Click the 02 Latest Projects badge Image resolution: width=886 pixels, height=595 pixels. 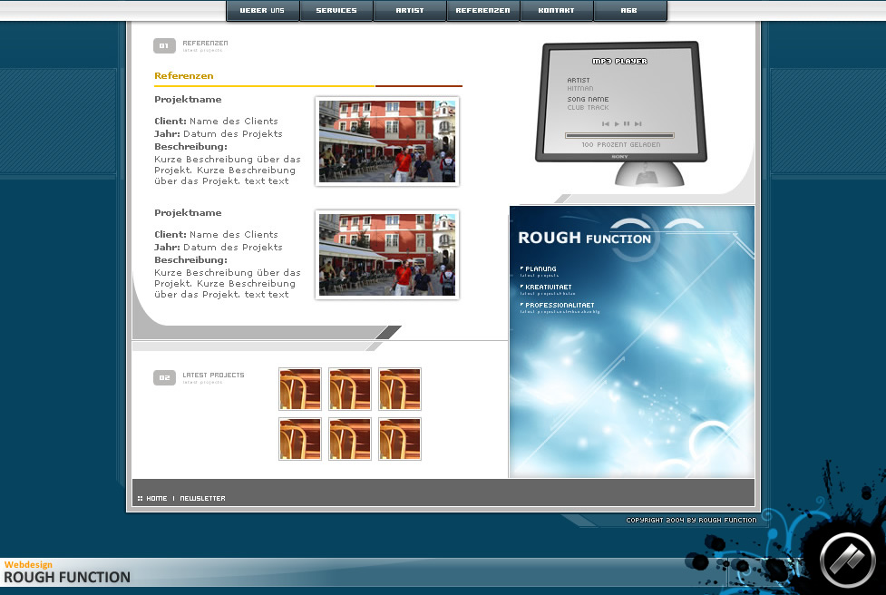coord(164,377)
